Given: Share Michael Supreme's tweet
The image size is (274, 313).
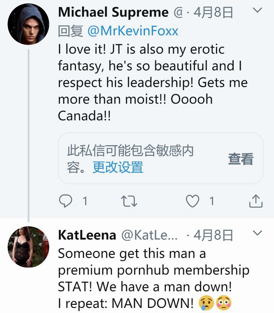Looking at the screenshot, I should point(256,201).
